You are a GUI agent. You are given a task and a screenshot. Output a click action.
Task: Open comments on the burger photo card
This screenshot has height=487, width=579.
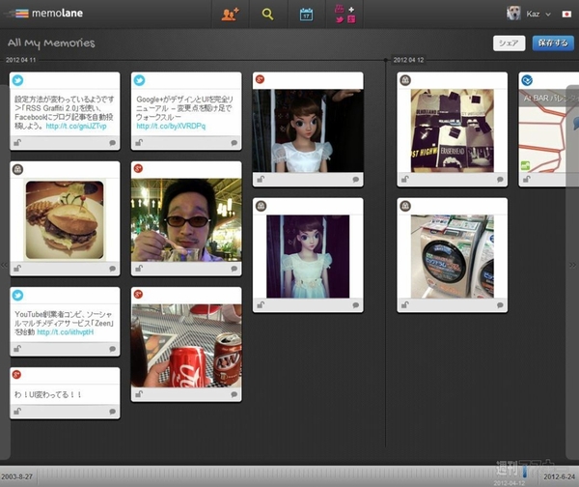click(113, 269)
